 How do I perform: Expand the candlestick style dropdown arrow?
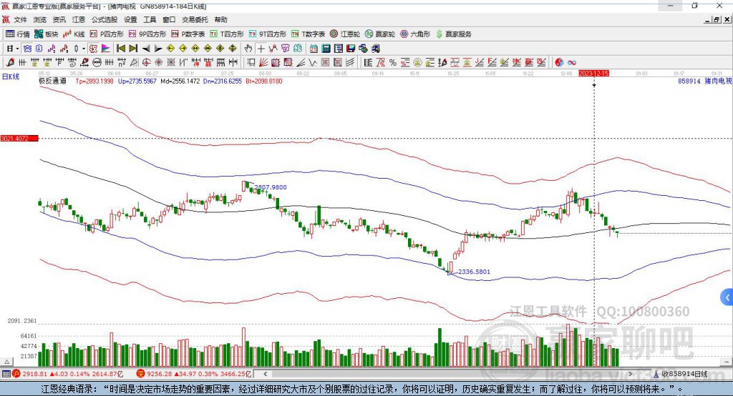pyautogui.click(x=84, y=49)
